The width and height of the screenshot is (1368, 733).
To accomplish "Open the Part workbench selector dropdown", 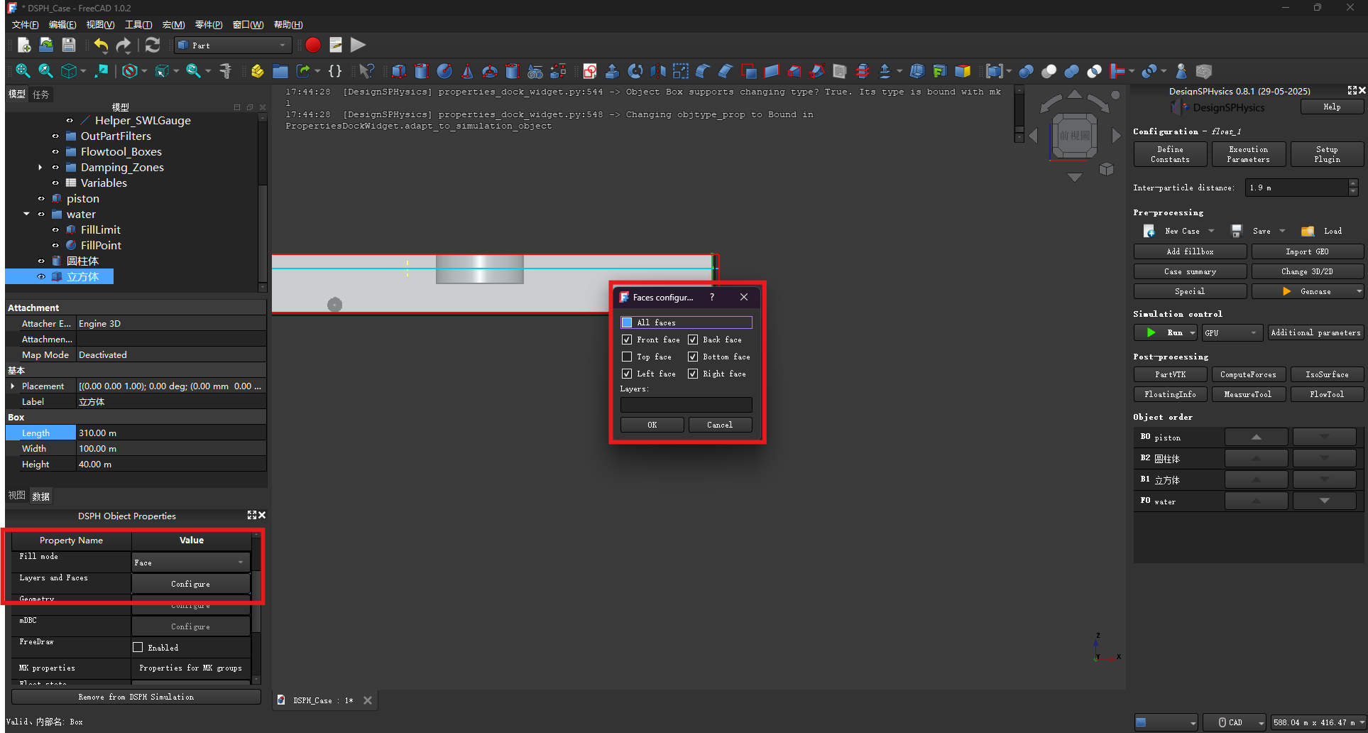I will pyautogui.click(x=233, y=45).
